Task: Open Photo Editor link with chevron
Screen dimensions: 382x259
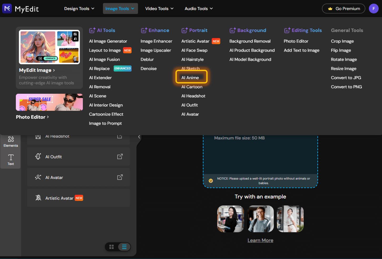Action: click(x=32, y=117)
